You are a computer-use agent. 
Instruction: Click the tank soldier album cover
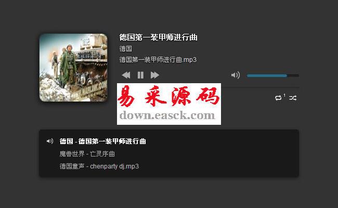coord(73,68)
